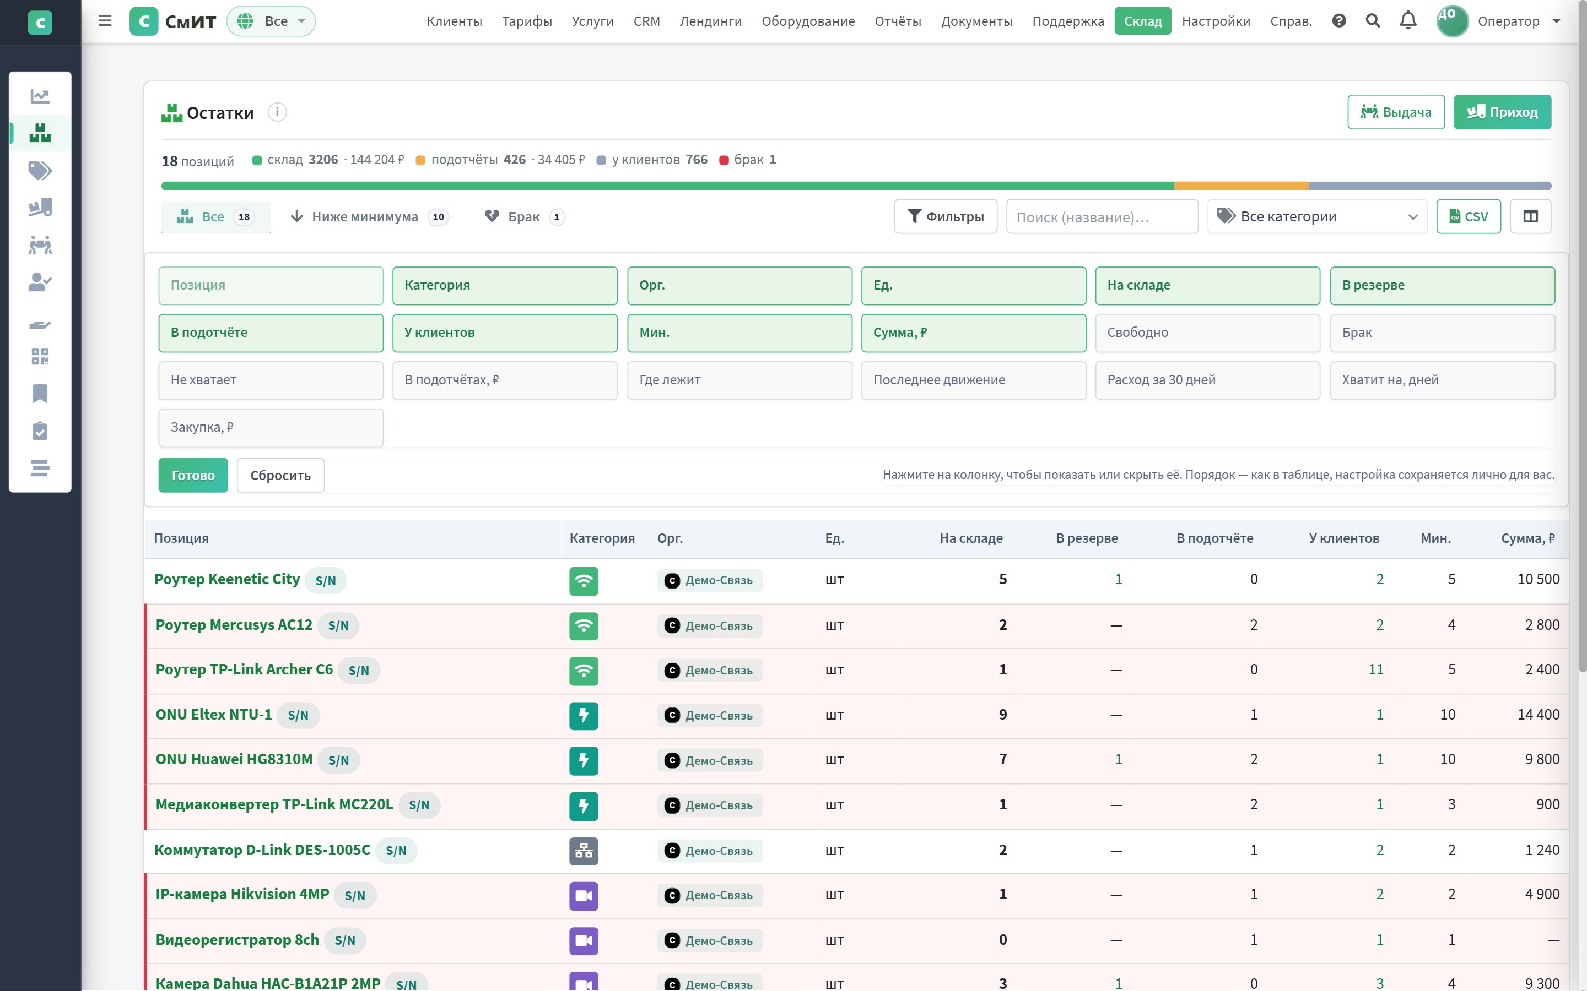Viewport: 1587px width, 991px height.
Task: Click the info icon next to Остатки
Action: point(277,112)
